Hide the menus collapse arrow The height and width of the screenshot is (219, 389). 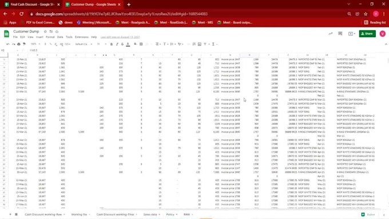tap(386, 44)
